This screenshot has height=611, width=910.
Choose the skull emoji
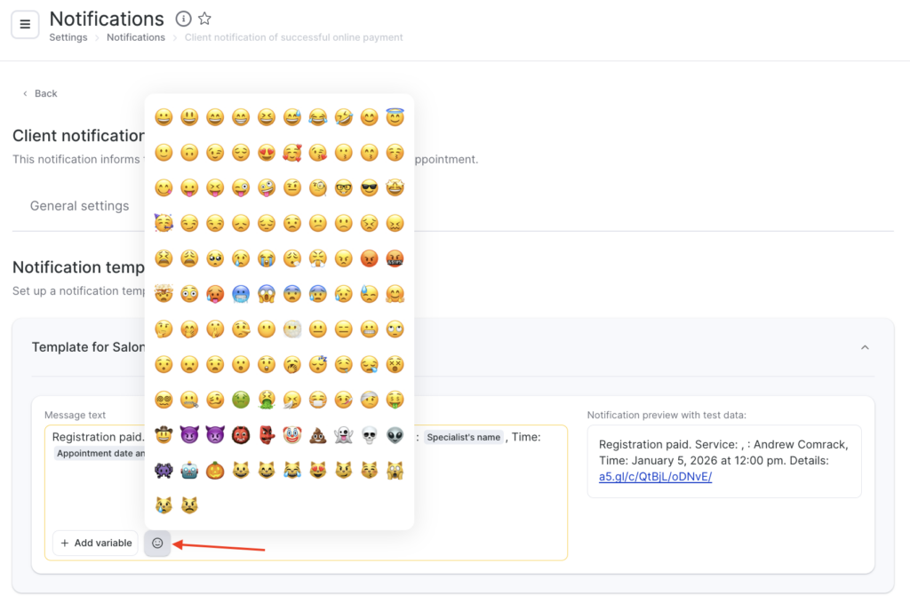coord(369,436)
